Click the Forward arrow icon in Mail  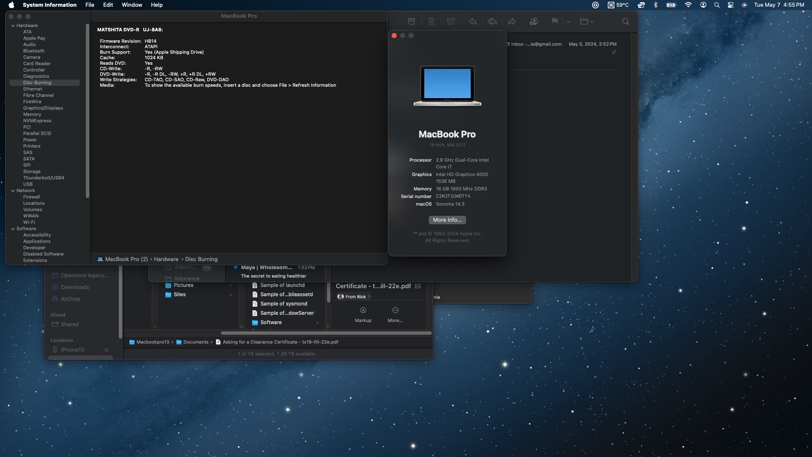point(512,22)
